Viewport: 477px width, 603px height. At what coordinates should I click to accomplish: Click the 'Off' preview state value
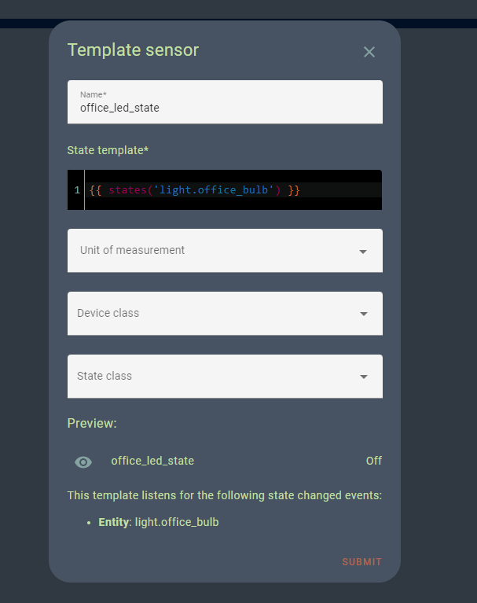373,461
